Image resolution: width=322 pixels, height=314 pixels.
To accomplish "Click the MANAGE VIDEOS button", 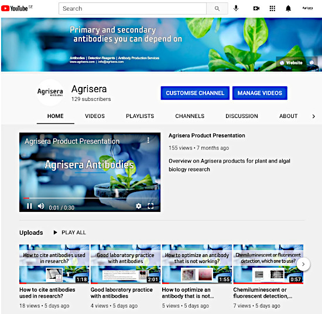I will pyautogui.click(x=260, y=93).
